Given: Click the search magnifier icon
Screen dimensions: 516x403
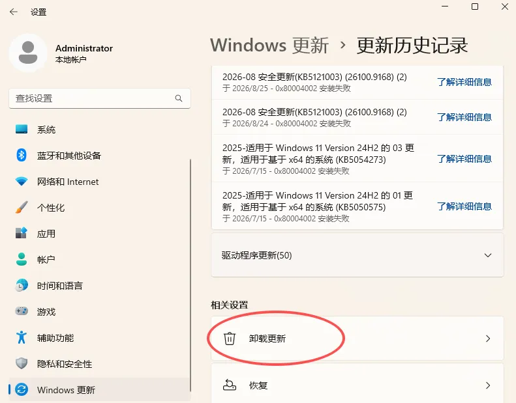Looking at the screenshot, I should tap(179, 98).
